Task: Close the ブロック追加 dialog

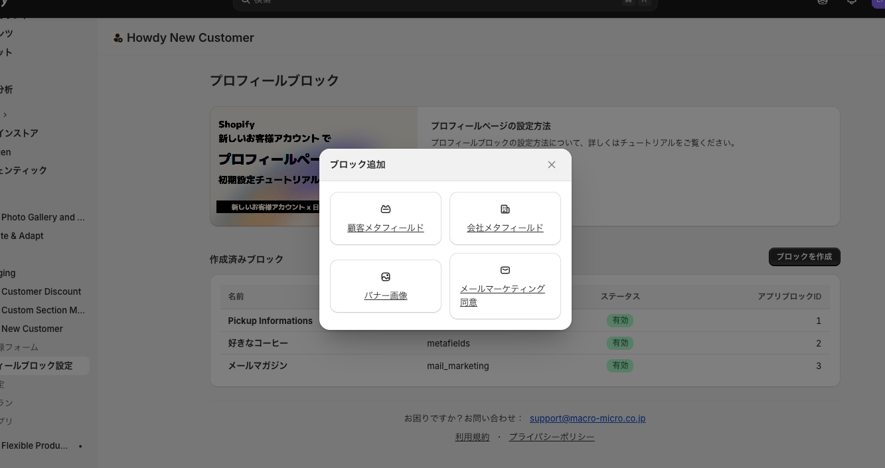Action: [x=552, y=165]
